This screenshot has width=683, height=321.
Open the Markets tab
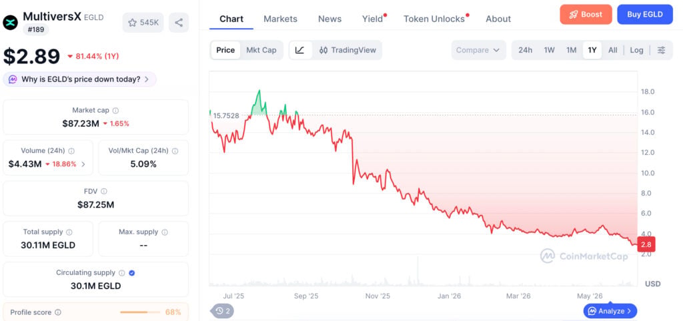click(x=281, y=19)
